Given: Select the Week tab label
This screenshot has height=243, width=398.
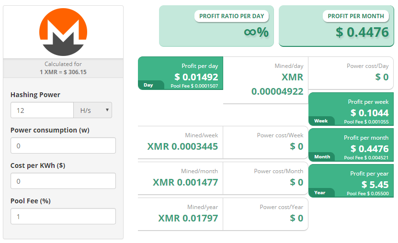Looking at the screenshot, I should tap(321, 121).
